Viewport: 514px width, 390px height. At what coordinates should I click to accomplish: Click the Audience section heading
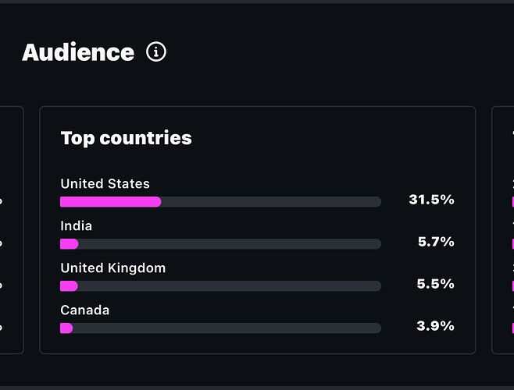[78, 52]
